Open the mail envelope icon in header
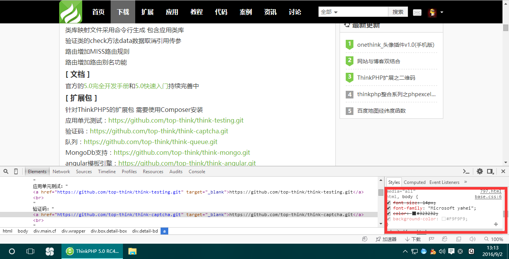This screenshot has width=509, height=259. (x=417, y=13)
